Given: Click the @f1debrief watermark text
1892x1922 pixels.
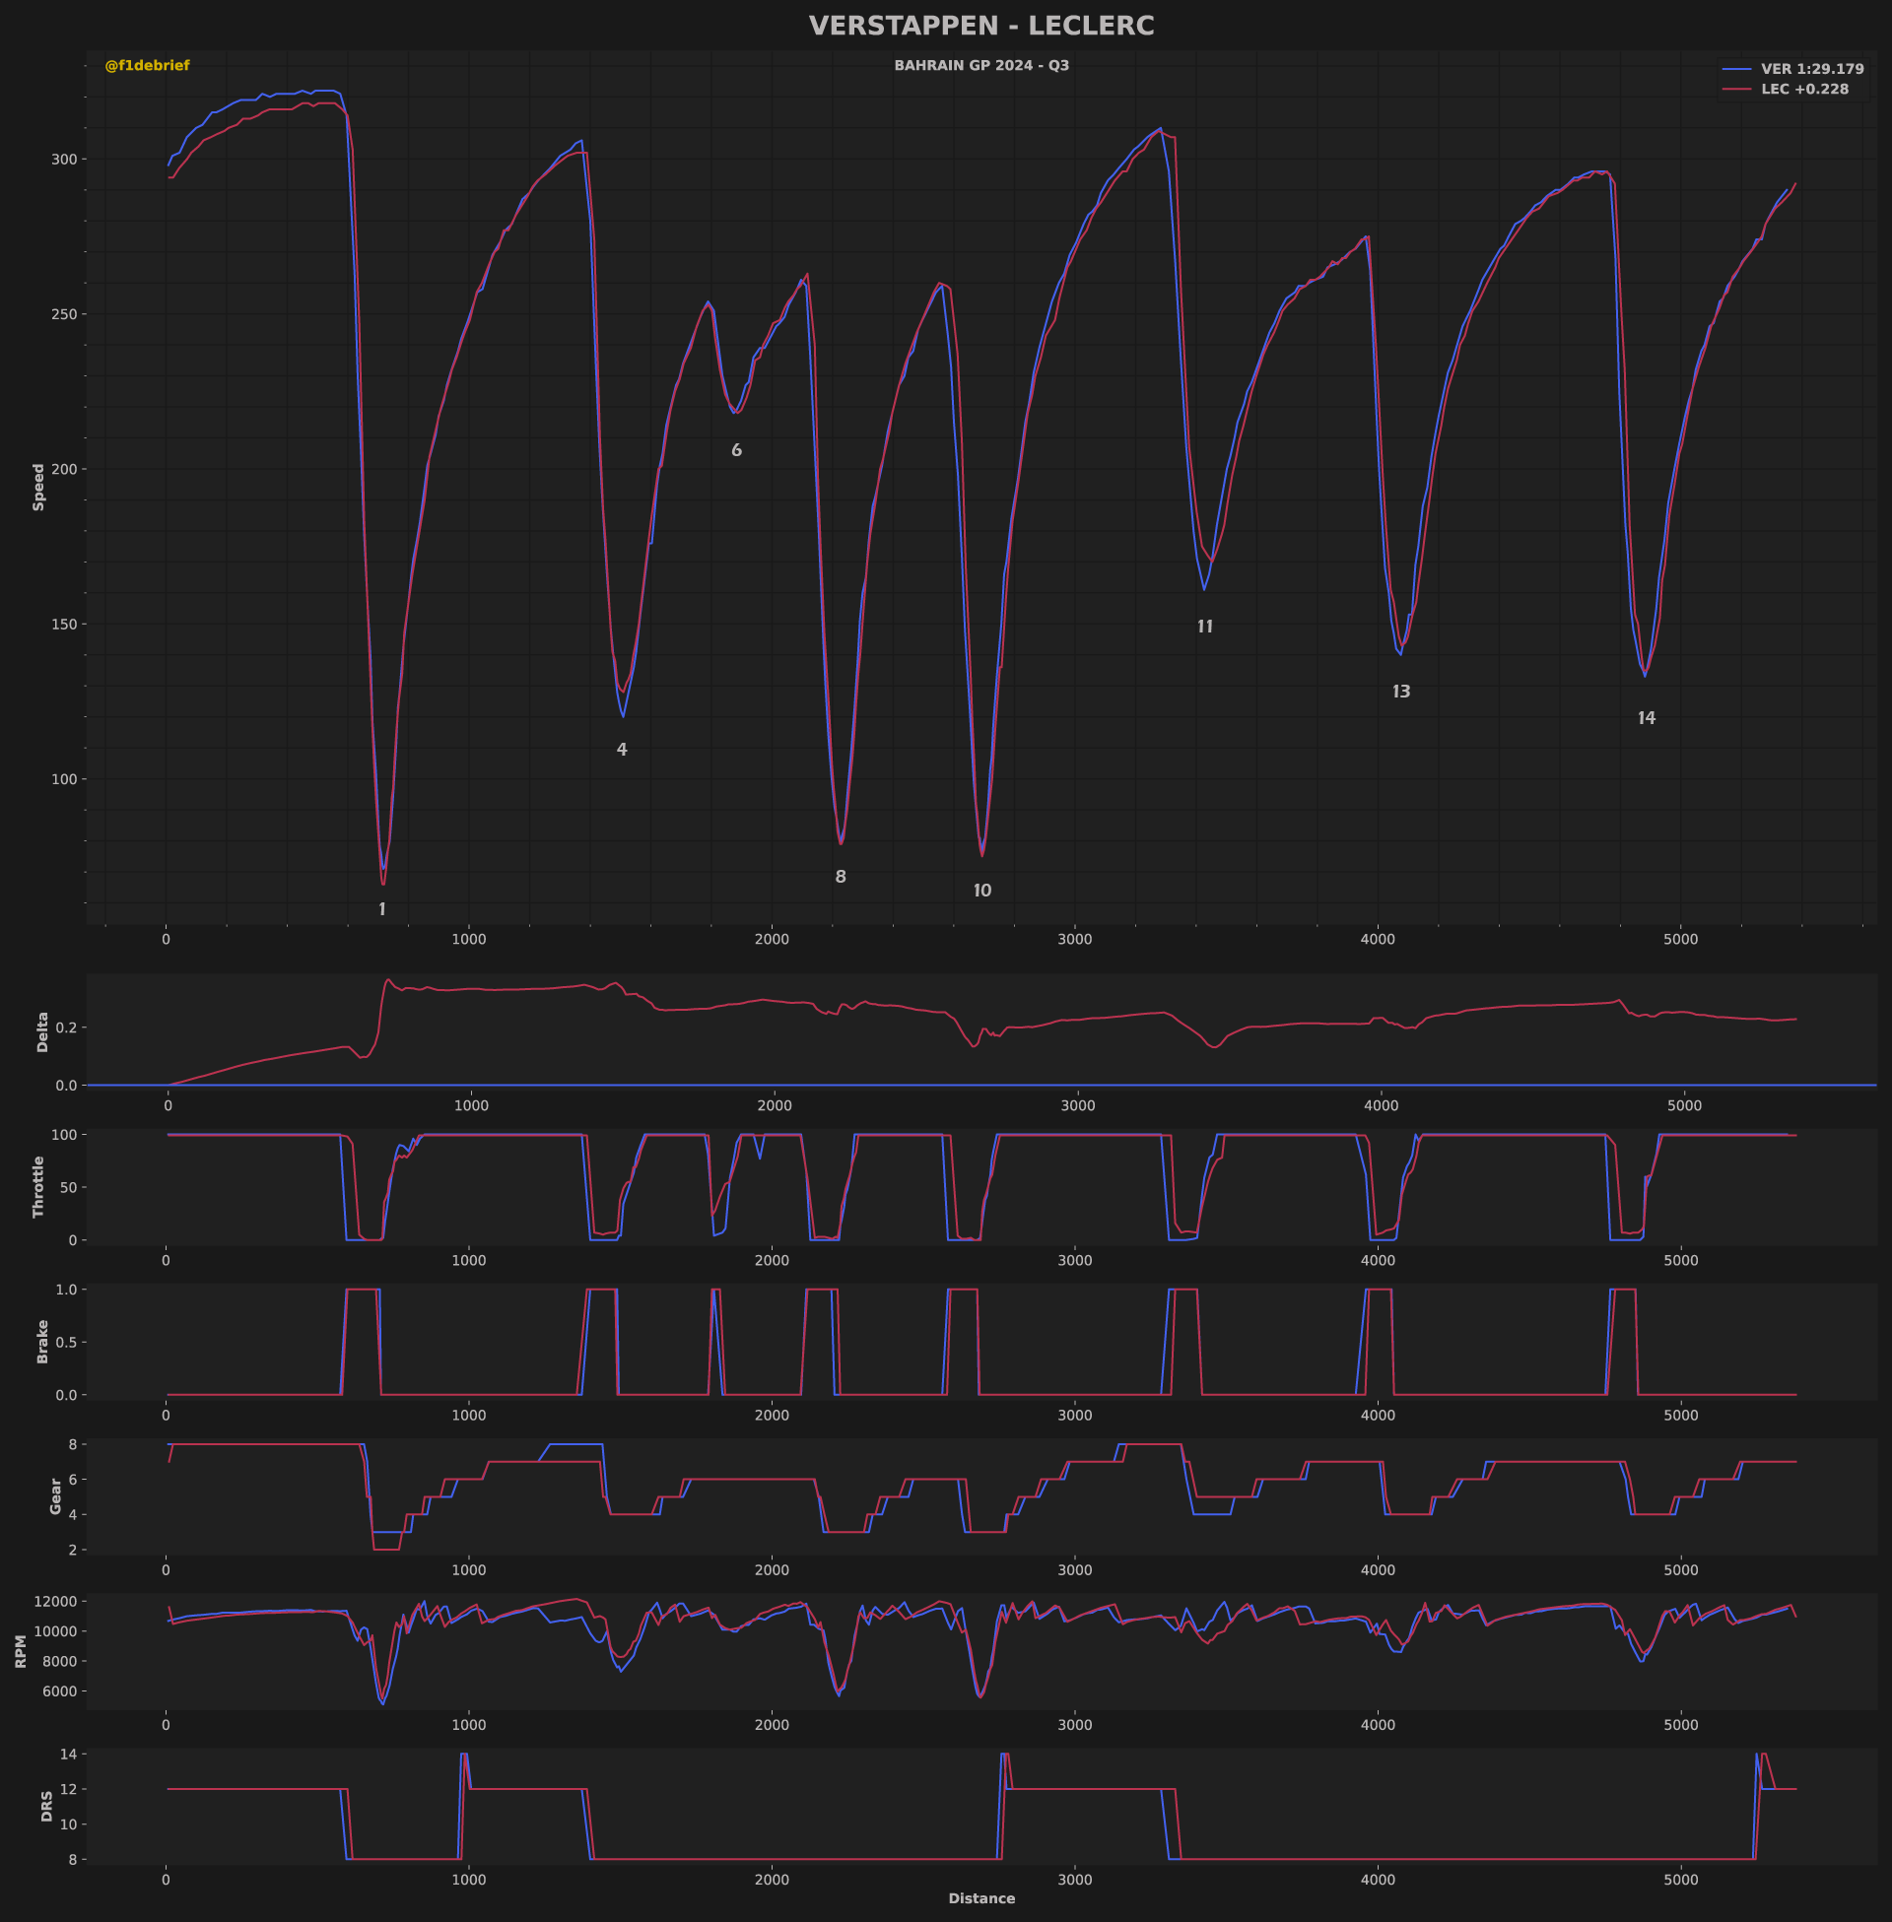Looking at the screenshot, I should pyautogui.click(x=147, y=66).
